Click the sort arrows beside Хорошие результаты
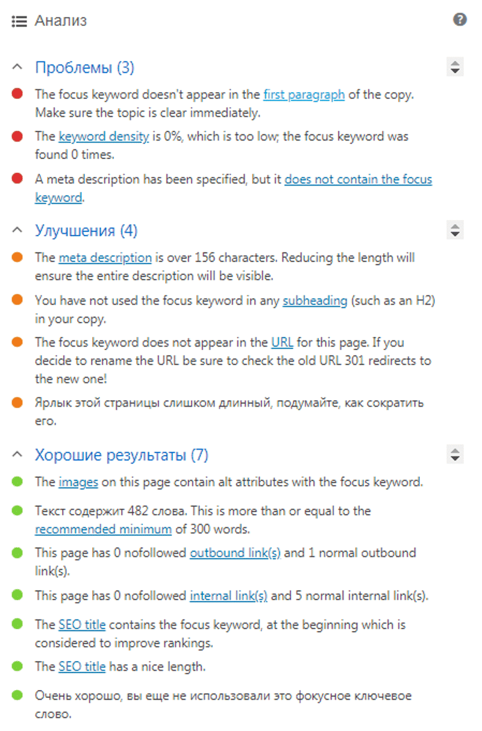The height and width of the screenshot is (731, 482). coord(455,454)
